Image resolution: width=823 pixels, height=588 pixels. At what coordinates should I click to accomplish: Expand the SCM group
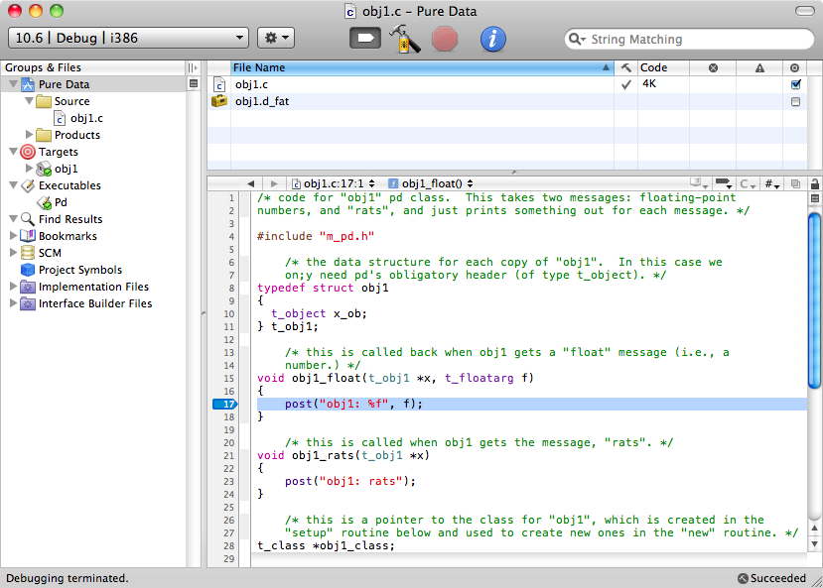click(13, 253)
